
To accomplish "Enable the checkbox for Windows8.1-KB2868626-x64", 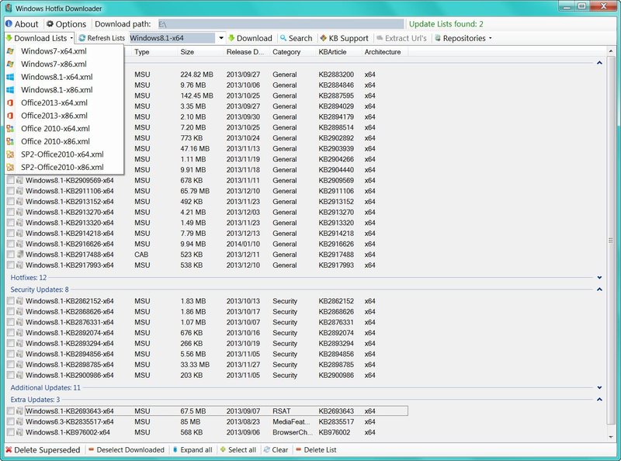I will tap(10, 312).
